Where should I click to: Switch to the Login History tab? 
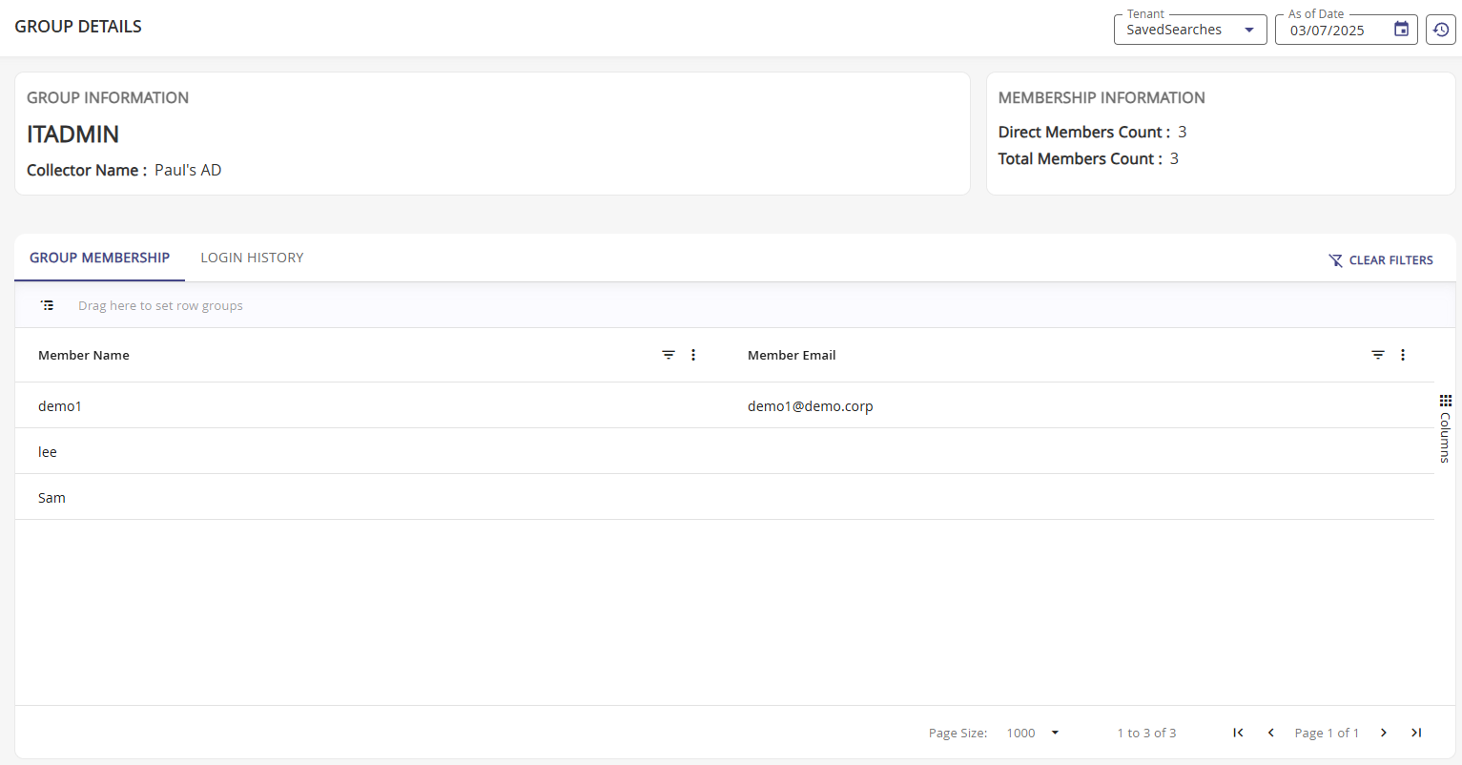click(252, 258)
